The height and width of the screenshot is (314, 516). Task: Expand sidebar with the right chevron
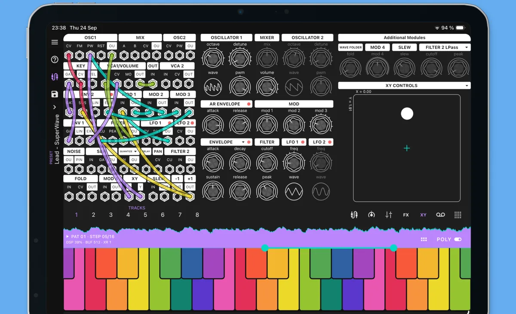tap(55, 107)
